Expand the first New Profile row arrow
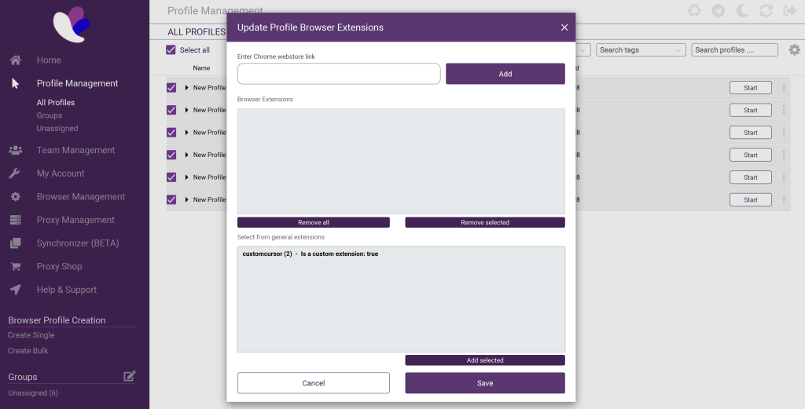The height and width of the screenshot is (409, 805). click(187, 88)
